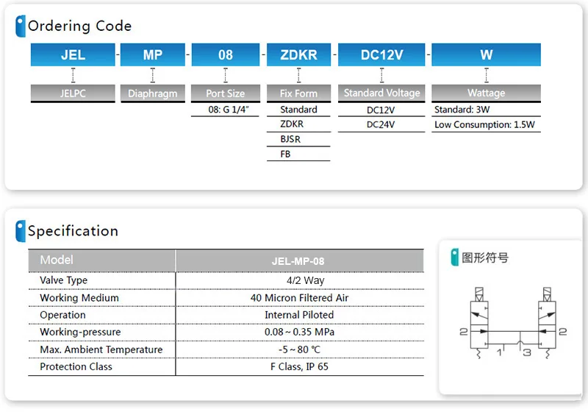Click the 'Ordering Code' heading
This screenshot has height=412, width=588.
(x=79, y=26)
